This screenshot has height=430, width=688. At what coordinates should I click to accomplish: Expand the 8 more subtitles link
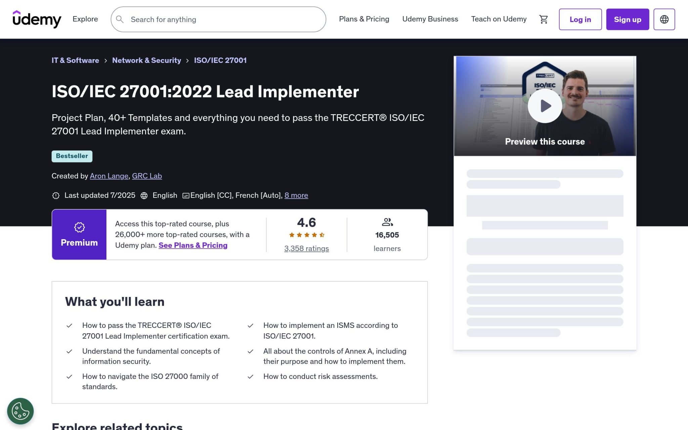(x=296, y=196)
